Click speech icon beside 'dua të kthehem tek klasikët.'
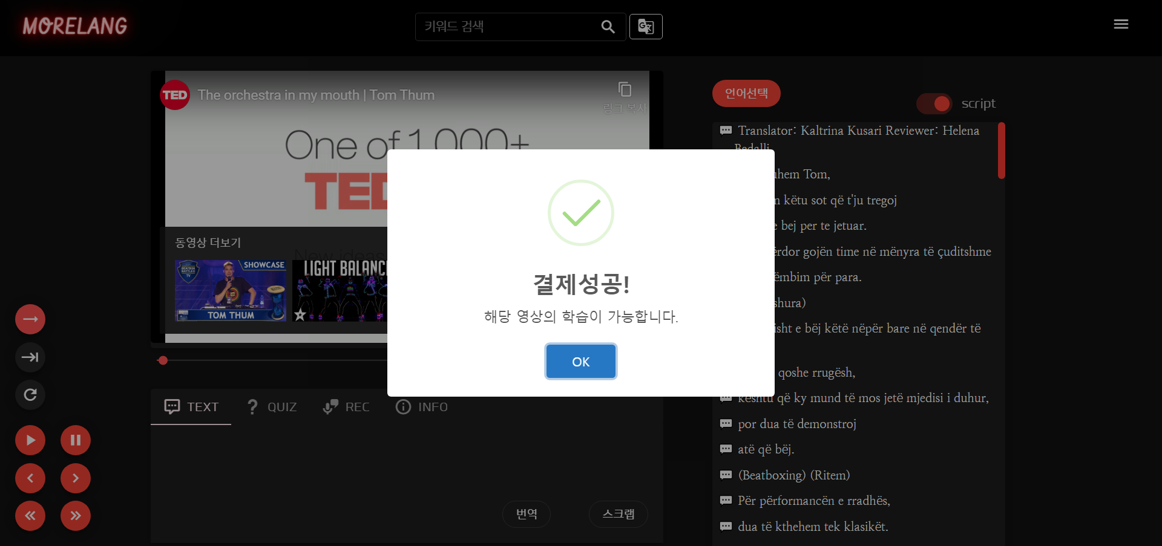The image size is (1162, 546). coord(726,527)
